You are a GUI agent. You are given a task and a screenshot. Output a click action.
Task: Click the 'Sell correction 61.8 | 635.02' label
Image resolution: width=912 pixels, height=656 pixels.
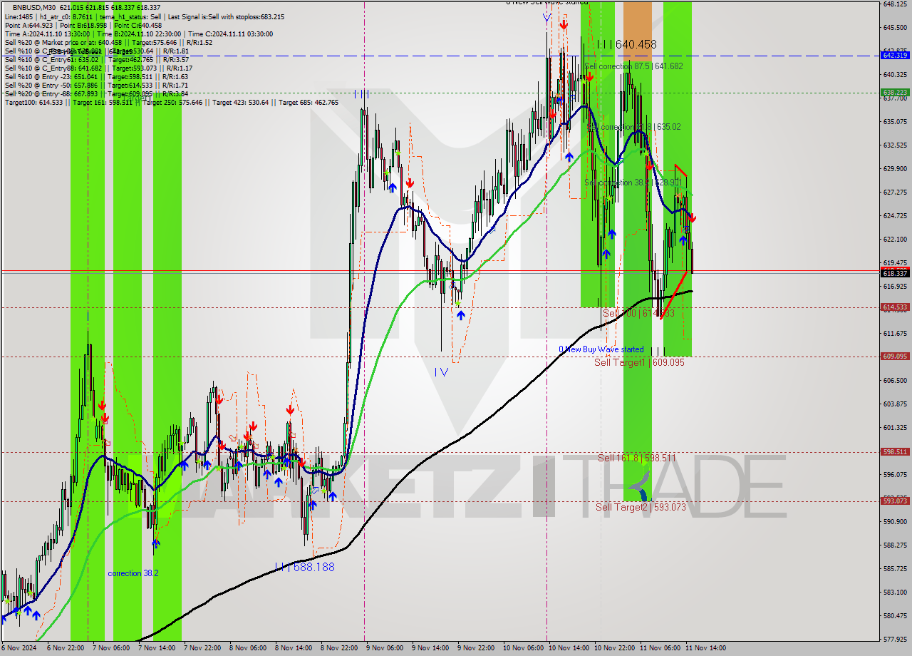[633, 127]
